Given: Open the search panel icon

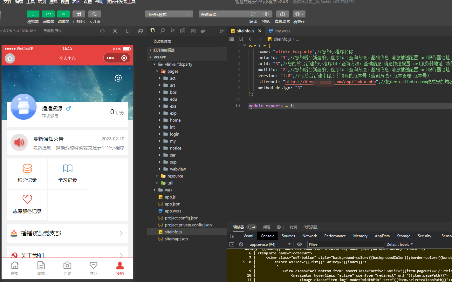Looking at the screenshot, I should (162, 31).
